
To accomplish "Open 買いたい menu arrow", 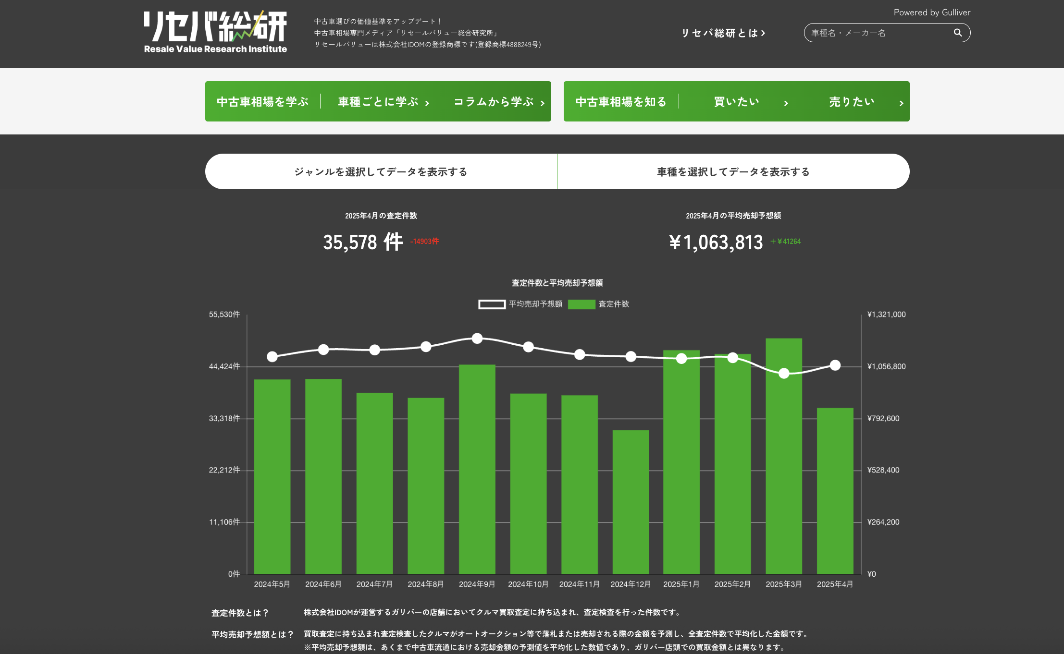I will (x=786, y=103).
